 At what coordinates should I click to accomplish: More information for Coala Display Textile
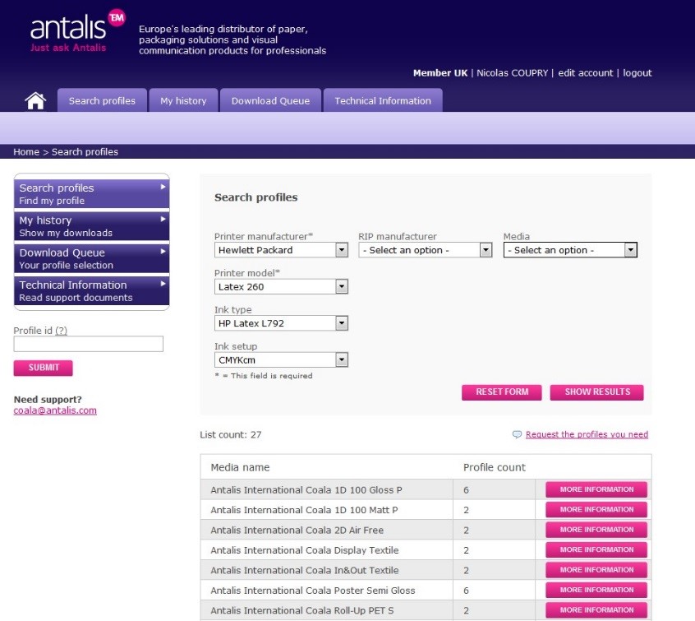pos(596,549)
